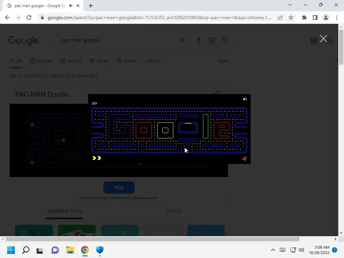Click the PAC-MAN Doodle heading
Screen dimensions: 344x258
42,94
